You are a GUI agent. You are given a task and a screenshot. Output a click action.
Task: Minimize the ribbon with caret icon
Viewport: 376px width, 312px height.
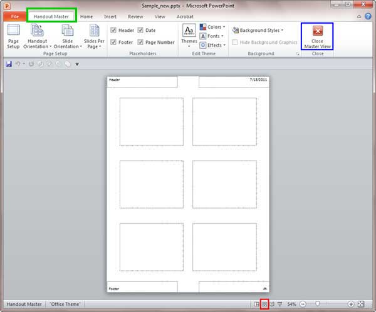pos(359,16)
